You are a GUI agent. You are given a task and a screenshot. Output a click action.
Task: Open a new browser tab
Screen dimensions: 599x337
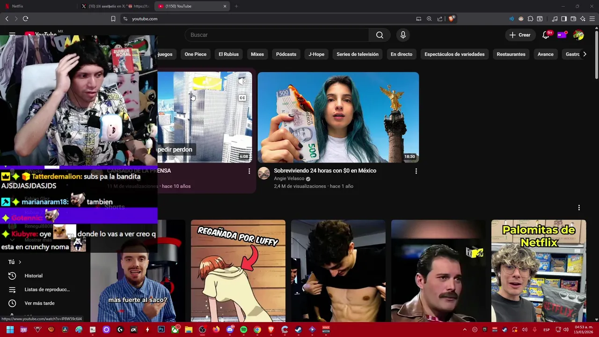click(236, 6)
